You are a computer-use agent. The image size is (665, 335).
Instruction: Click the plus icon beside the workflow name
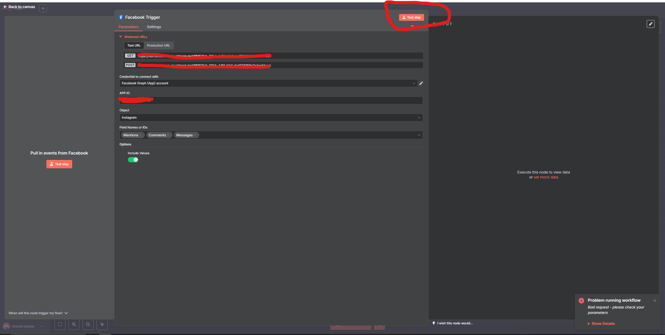[x=43, y=8]
